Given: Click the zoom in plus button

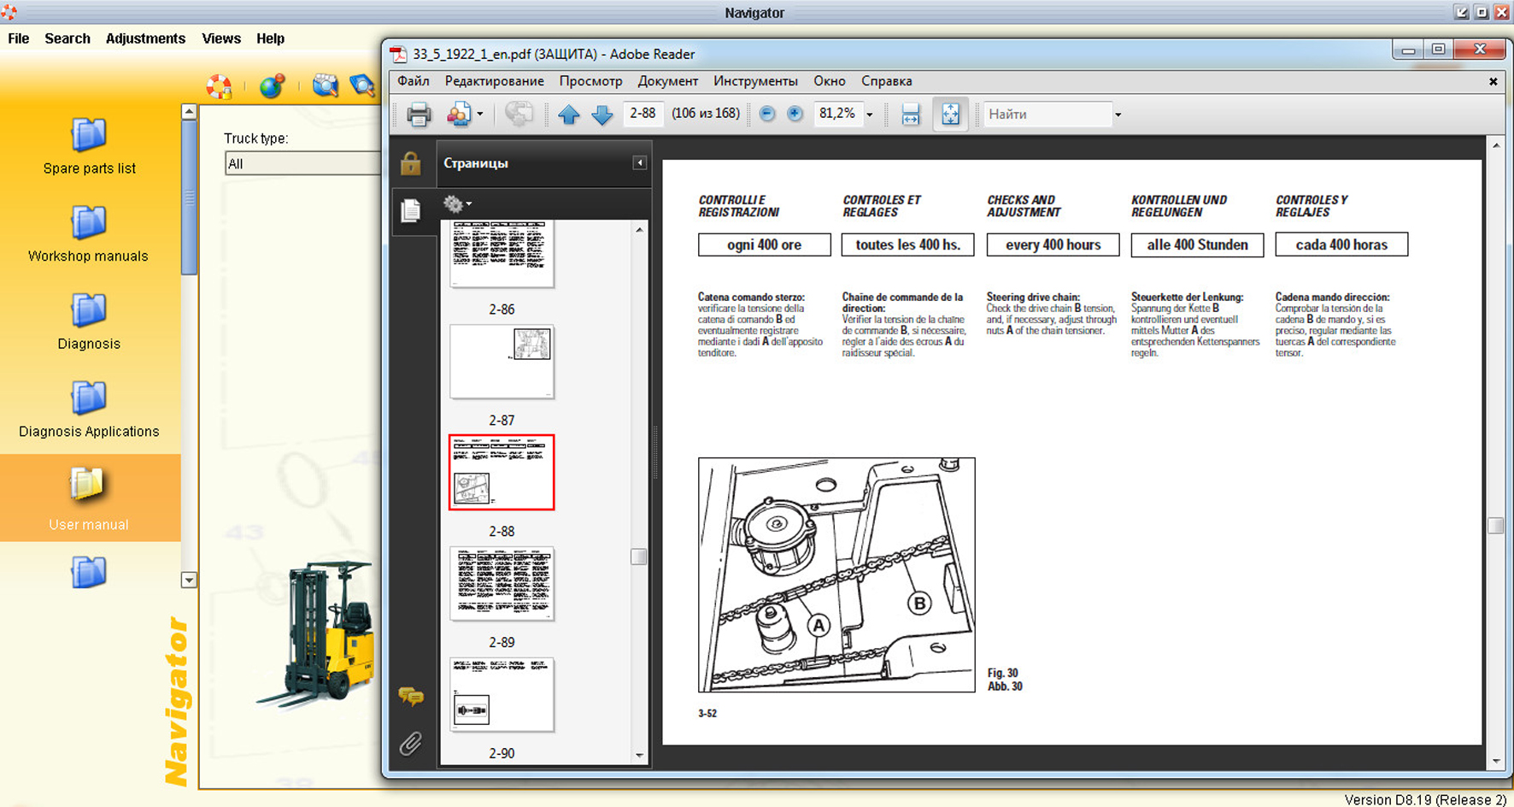Looking at the screenshot, I should 795,114.
